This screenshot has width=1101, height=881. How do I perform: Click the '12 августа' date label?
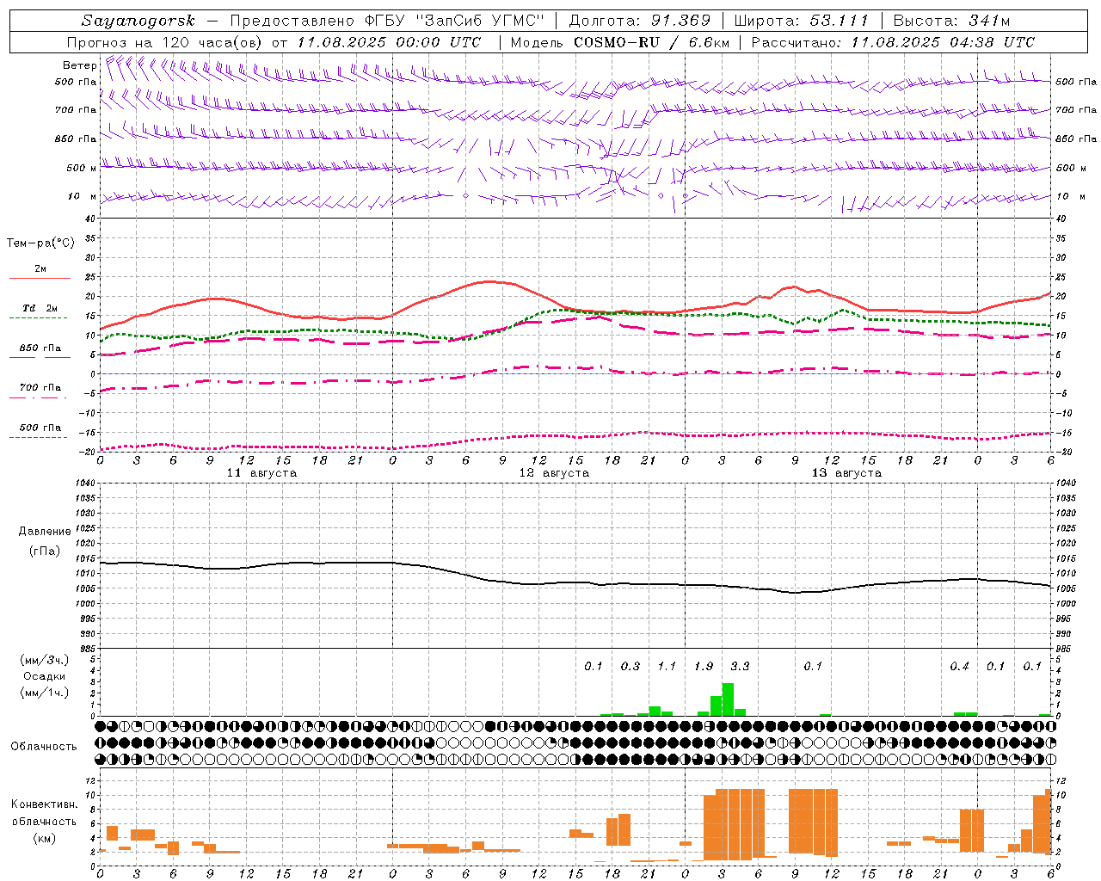tap(554, 473)
